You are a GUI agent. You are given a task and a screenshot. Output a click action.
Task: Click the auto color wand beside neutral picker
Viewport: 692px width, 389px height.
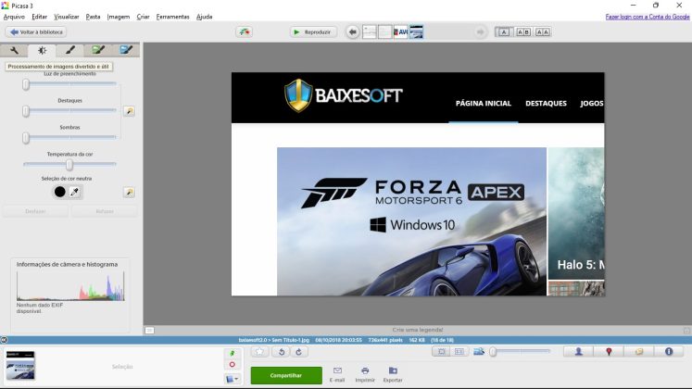click(x=129, y=192)
